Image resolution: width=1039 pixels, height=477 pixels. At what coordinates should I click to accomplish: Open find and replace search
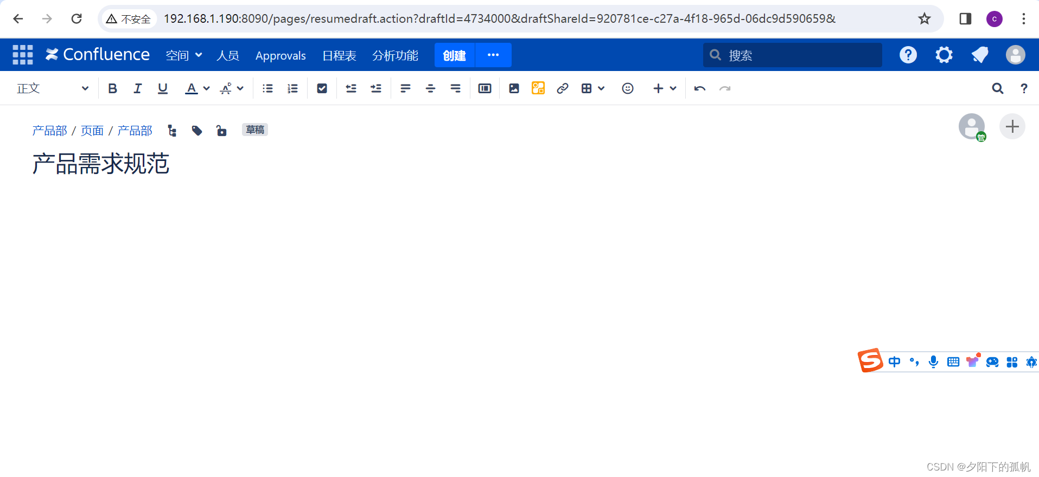(998, 88)
